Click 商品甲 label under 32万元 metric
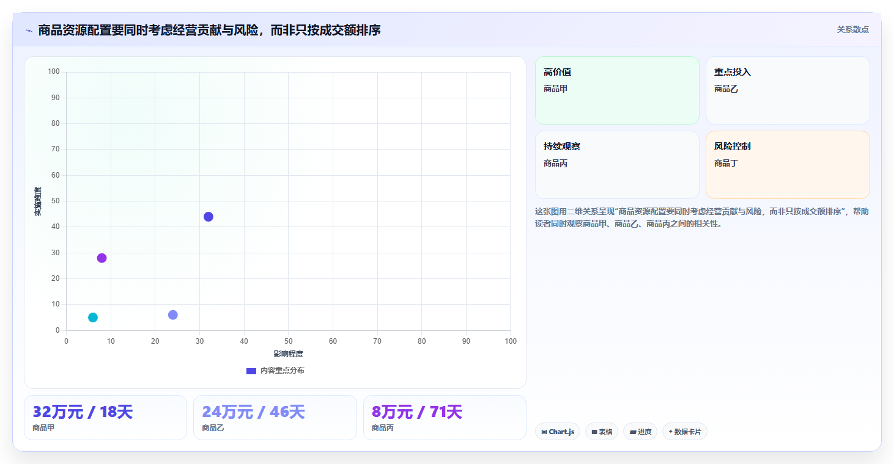 (43, 428)
